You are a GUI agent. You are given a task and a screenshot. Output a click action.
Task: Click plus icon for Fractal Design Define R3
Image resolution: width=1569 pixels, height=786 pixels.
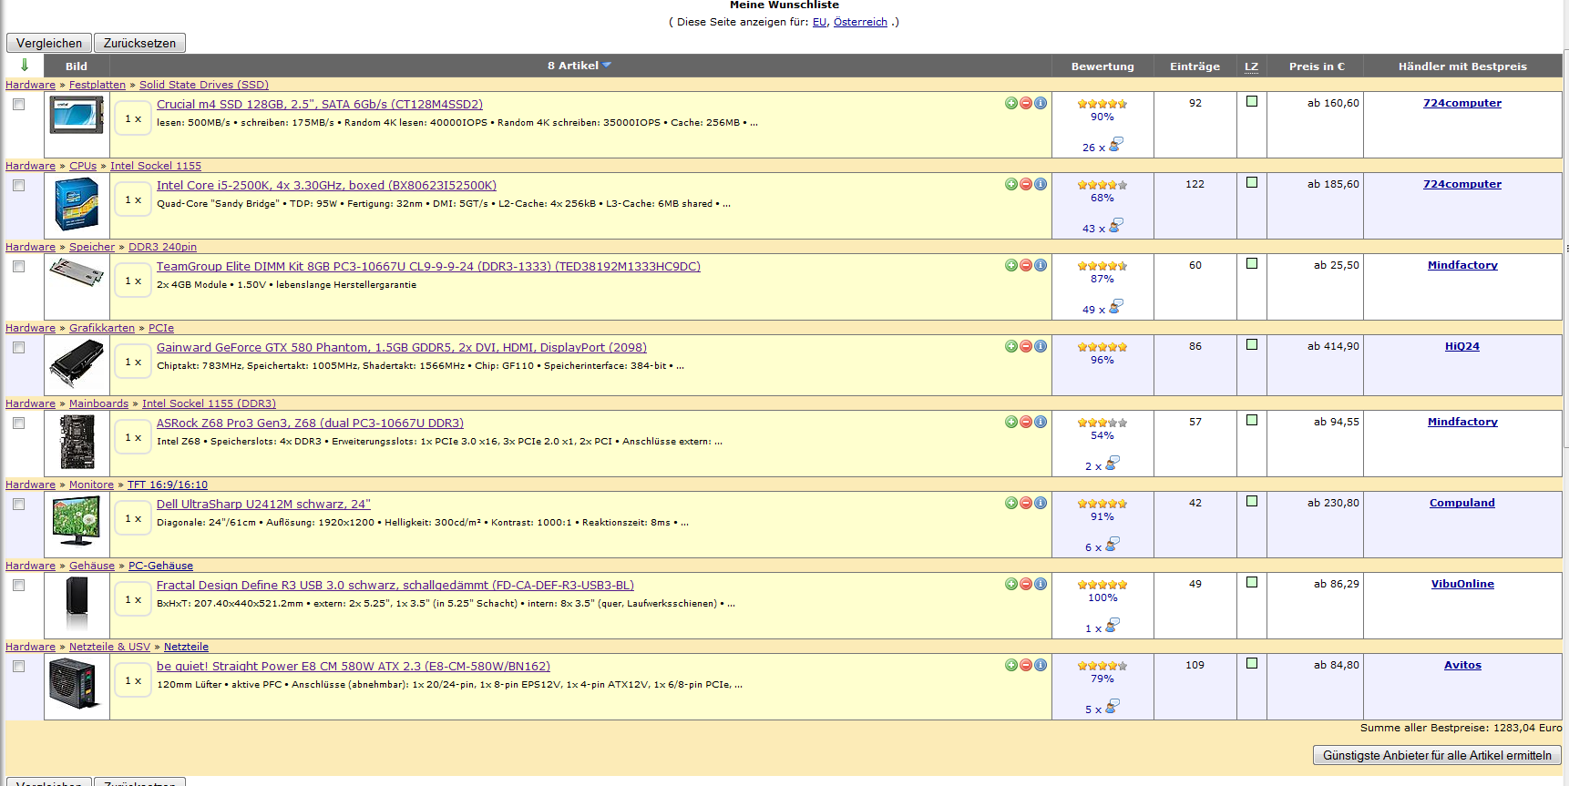1011,584
